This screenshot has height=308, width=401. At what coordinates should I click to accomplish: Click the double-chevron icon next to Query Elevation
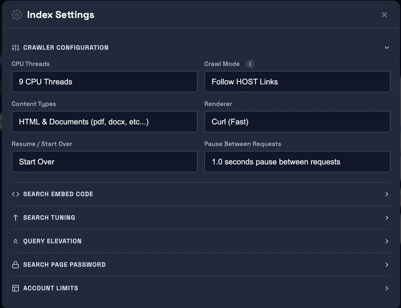15,241
